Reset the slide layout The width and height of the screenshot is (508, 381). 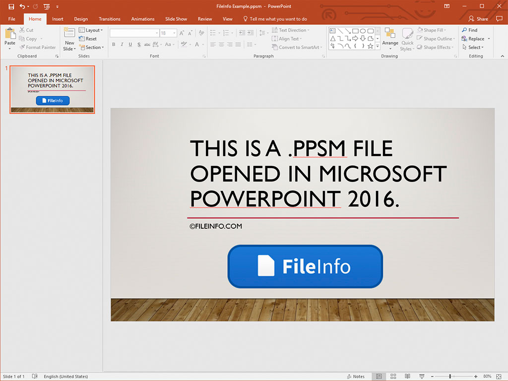[88, 39]
